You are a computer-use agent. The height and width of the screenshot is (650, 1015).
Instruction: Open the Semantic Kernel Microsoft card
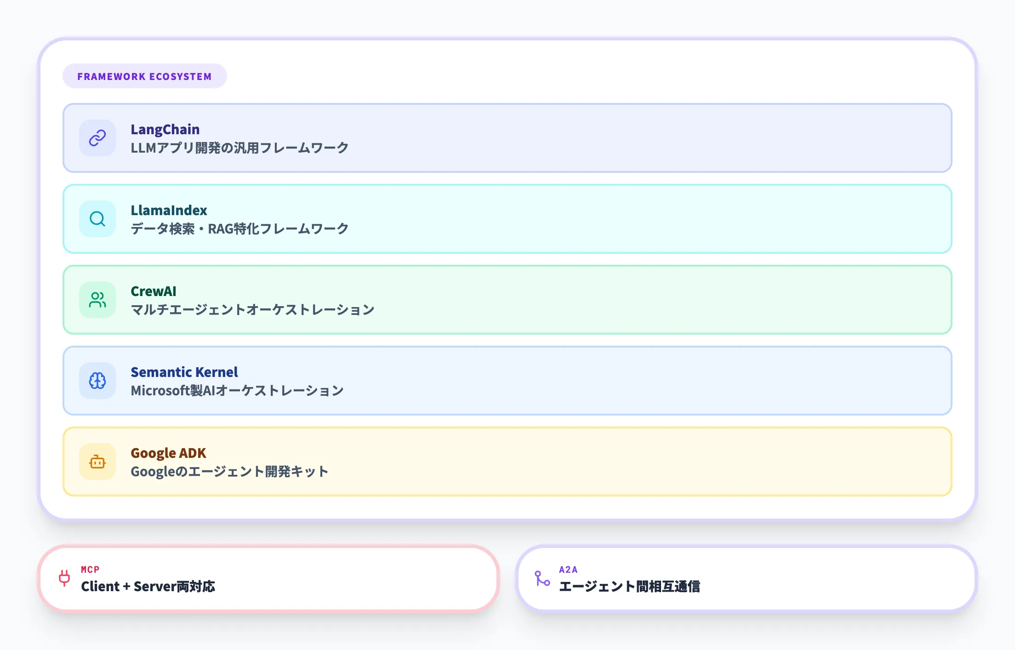point(506,381)
